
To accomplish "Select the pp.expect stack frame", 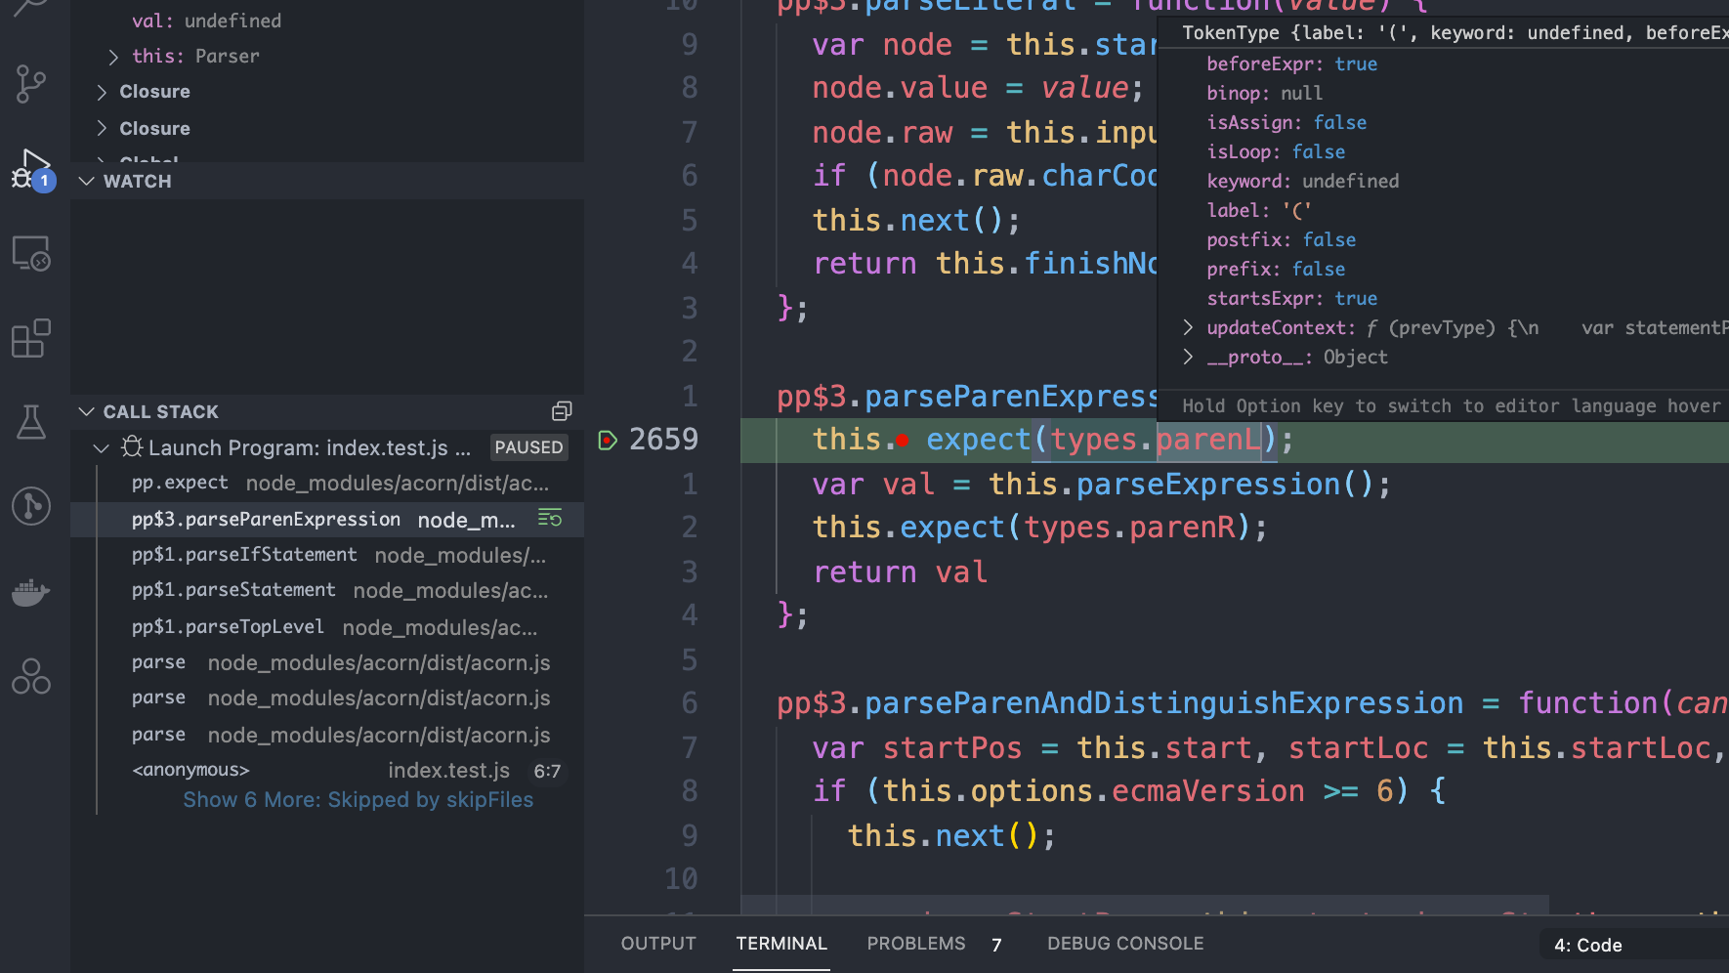I will 327,483.
